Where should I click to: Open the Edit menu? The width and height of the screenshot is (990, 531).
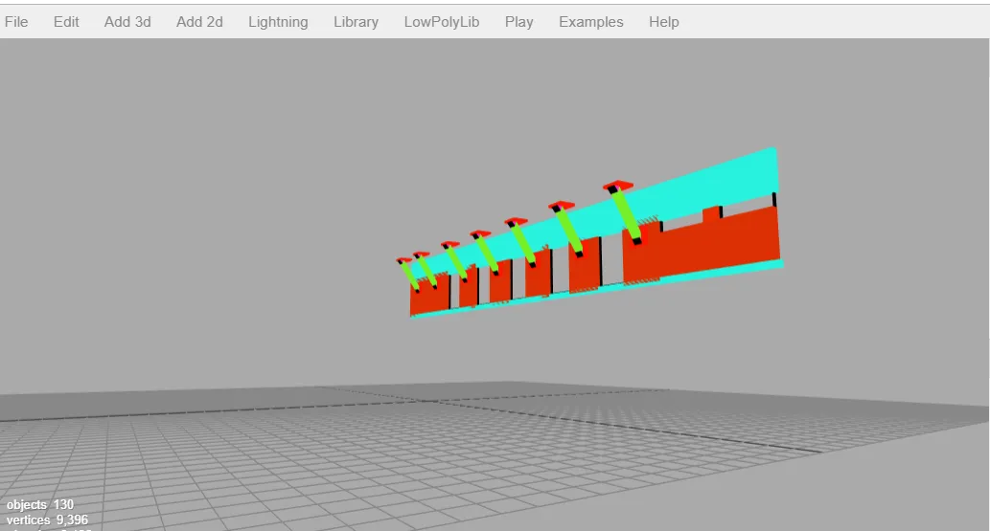(x=66, y=22)
